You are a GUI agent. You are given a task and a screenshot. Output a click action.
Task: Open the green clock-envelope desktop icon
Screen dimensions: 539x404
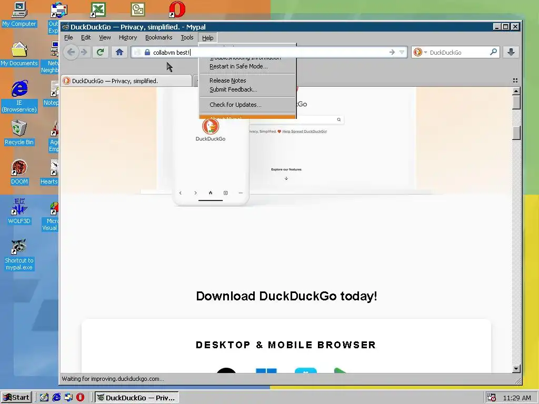tap(137, 9)
